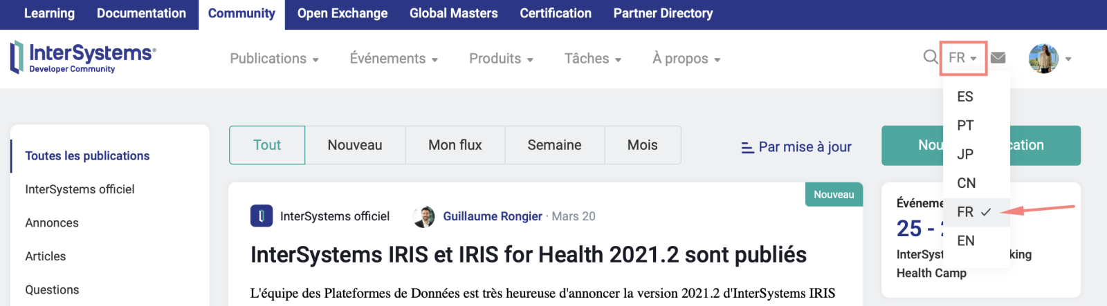Screen dimensions: 1107x306
Task: Switch to the Nouveau filter tab
Action: pyautogui.click(x=355, y=145)
